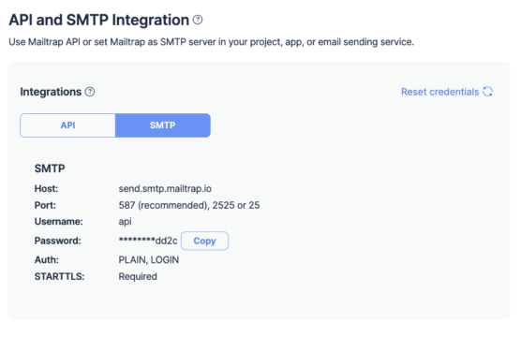Click the masked password value ending in dd2c
Image resolution: width=521 pixels, height=337 pixels.
pos(148,241)
